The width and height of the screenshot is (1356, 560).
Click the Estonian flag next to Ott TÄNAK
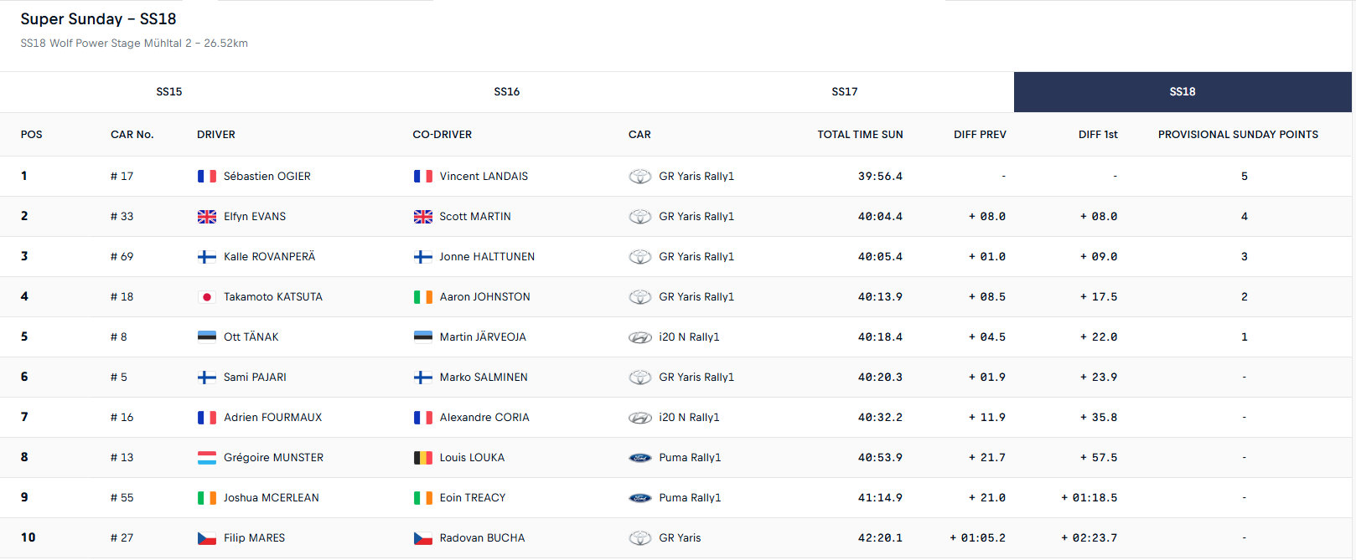pyautogui.click(x=207, y=337)
